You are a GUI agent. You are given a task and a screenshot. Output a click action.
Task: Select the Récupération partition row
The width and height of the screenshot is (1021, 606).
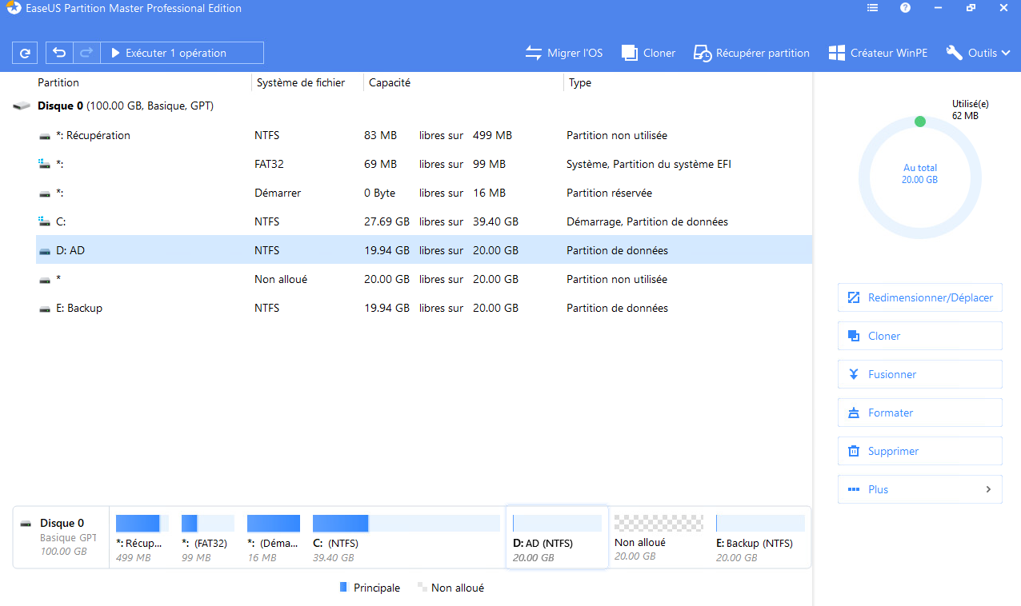(x=424, y=135)
